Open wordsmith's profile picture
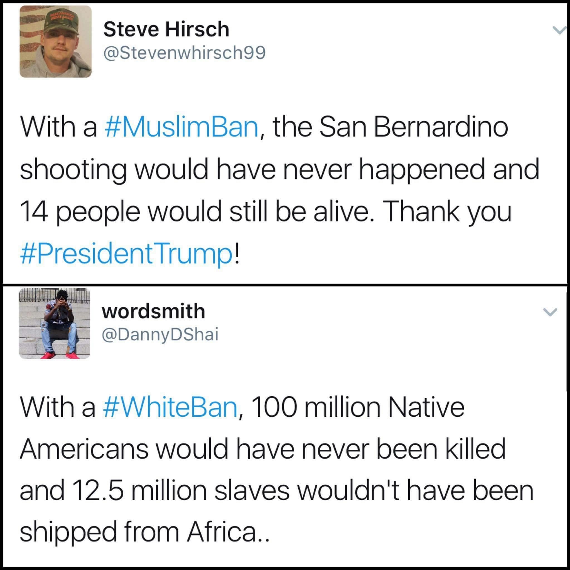Viewport: 570px width, 570px height. 55,323
